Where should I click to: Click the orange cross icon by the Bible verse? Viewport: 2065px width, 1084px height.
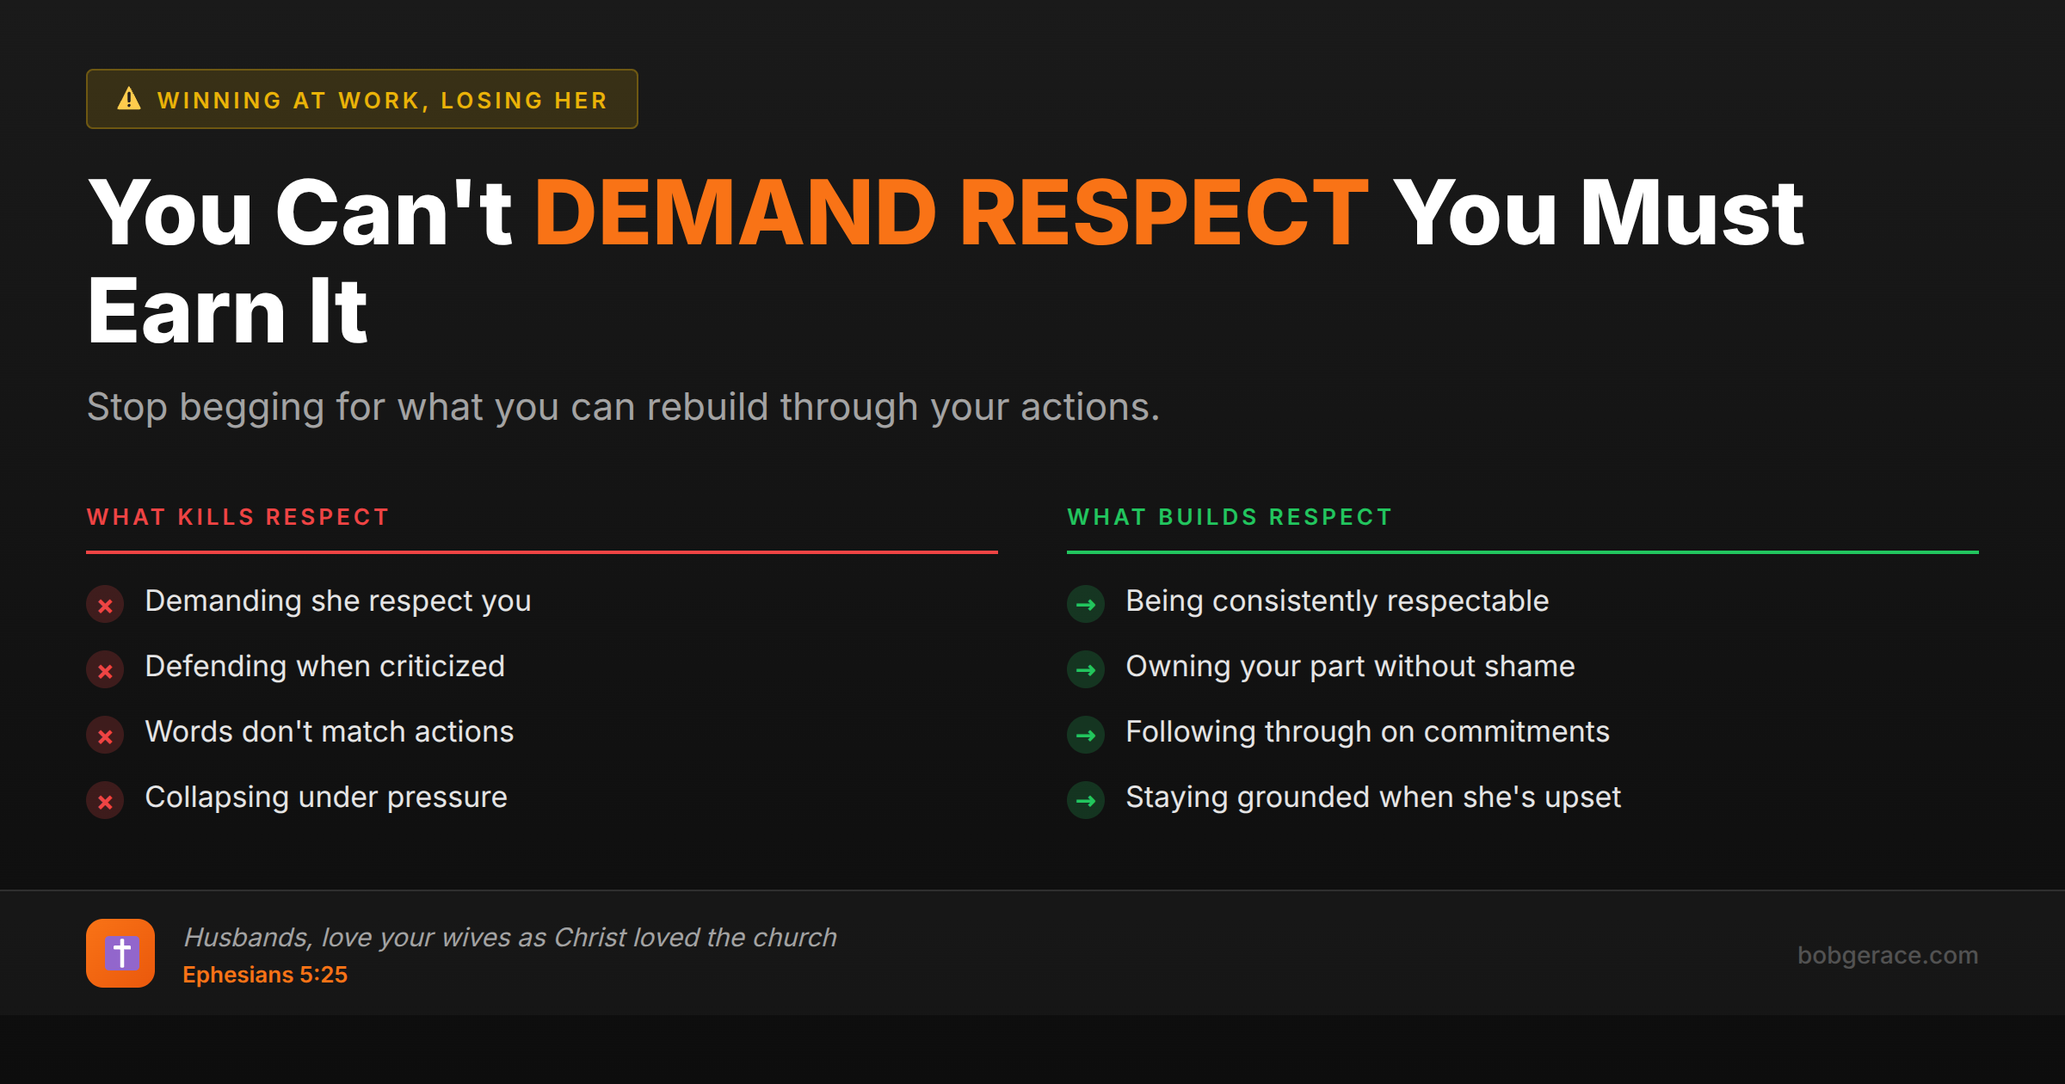point(120,953)
